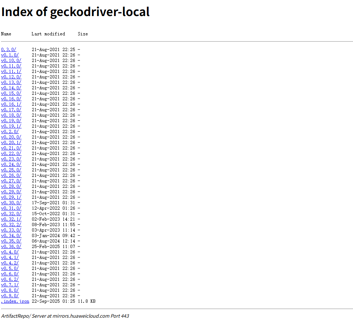The height and width of the screenshot is (329, 353).
Task: Open the v0.1.0/ folder link
Action: (10, 55)
